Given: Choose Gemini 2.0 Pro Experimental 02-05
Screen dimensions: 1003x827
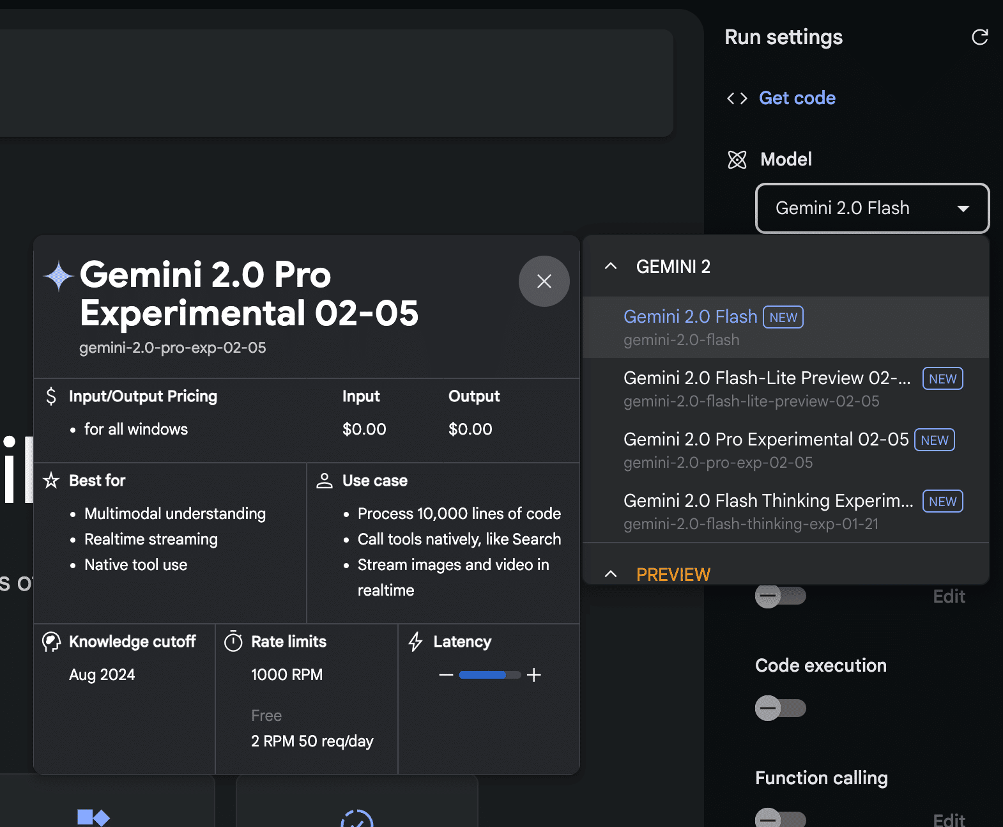Looking at the screenshot, I should [x=765, y=450].
